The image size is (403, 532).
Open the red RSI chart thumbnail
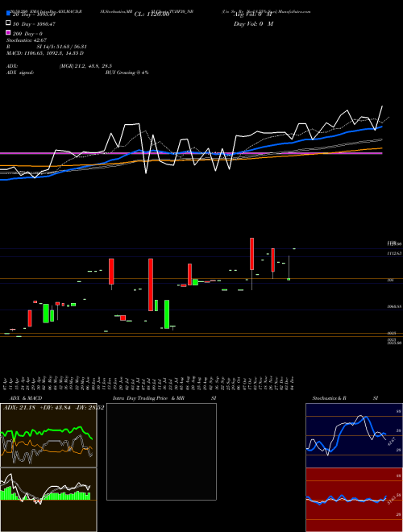coord(354,500)
